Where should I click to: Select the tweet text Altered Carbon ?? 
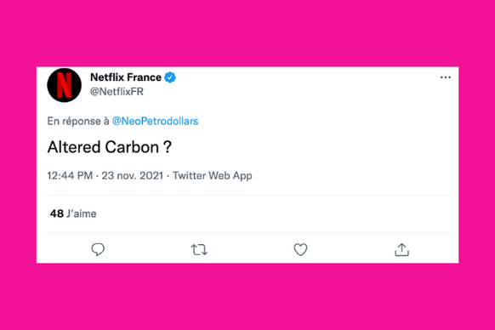[x=110, y=147]
